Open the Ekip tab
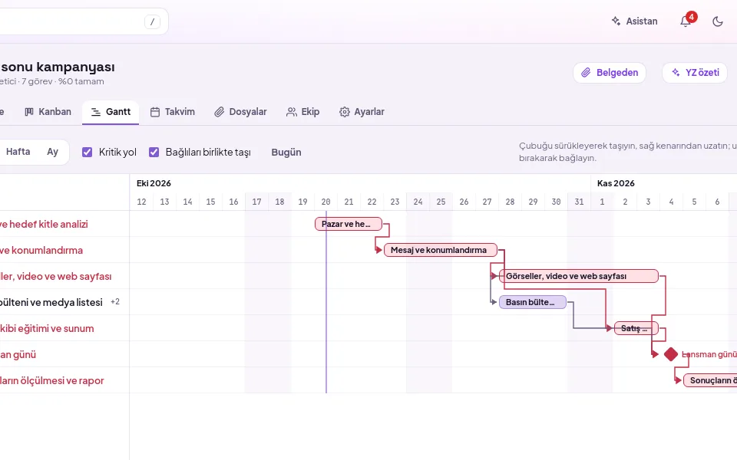The height and width of the screenshot is (460, 737). (x=303, y=112)
